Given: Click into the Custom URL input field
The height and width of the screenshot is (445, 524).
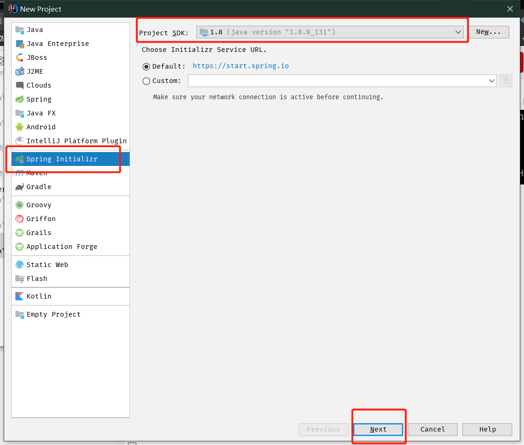Looking at the screenshot, I should 338,81.
